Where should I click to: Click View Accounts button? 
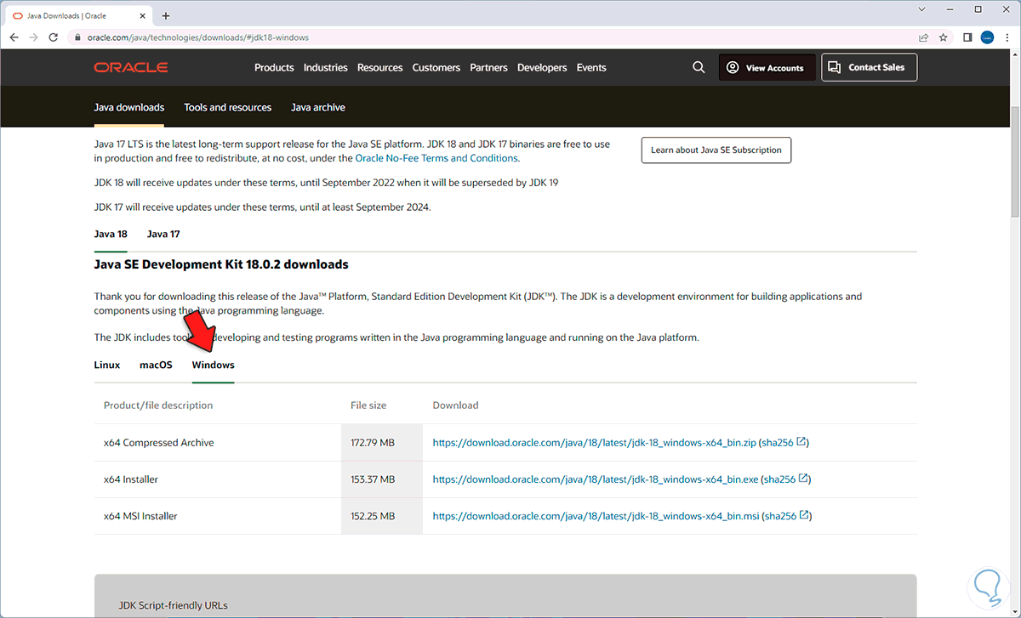[767, 68]
